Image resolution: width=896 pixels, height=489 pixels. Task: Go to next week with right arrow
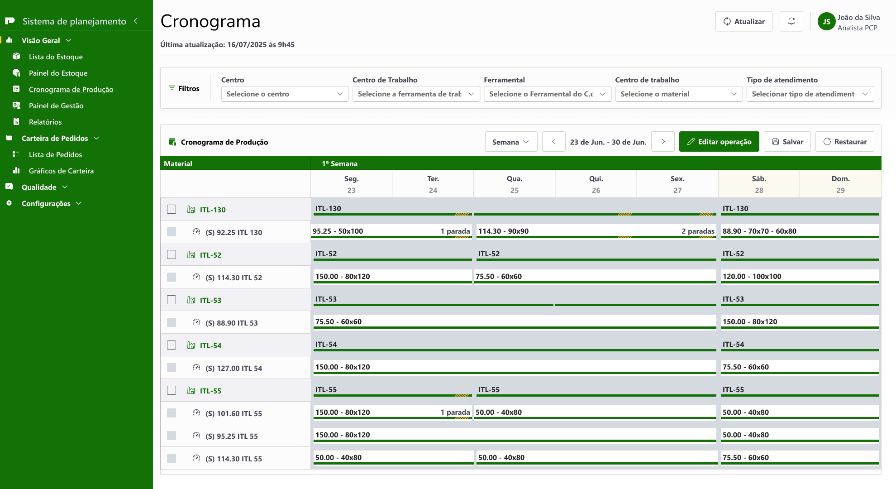pos(663,142)
